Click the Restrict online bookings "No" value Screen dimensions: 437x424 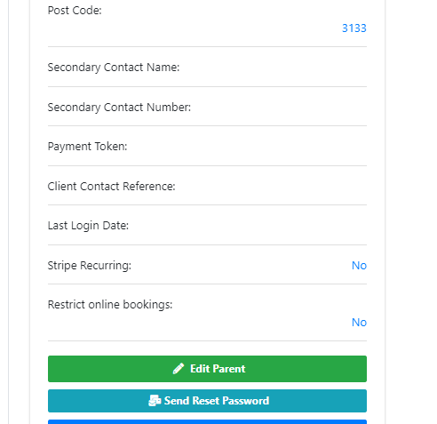click(359, 323)
